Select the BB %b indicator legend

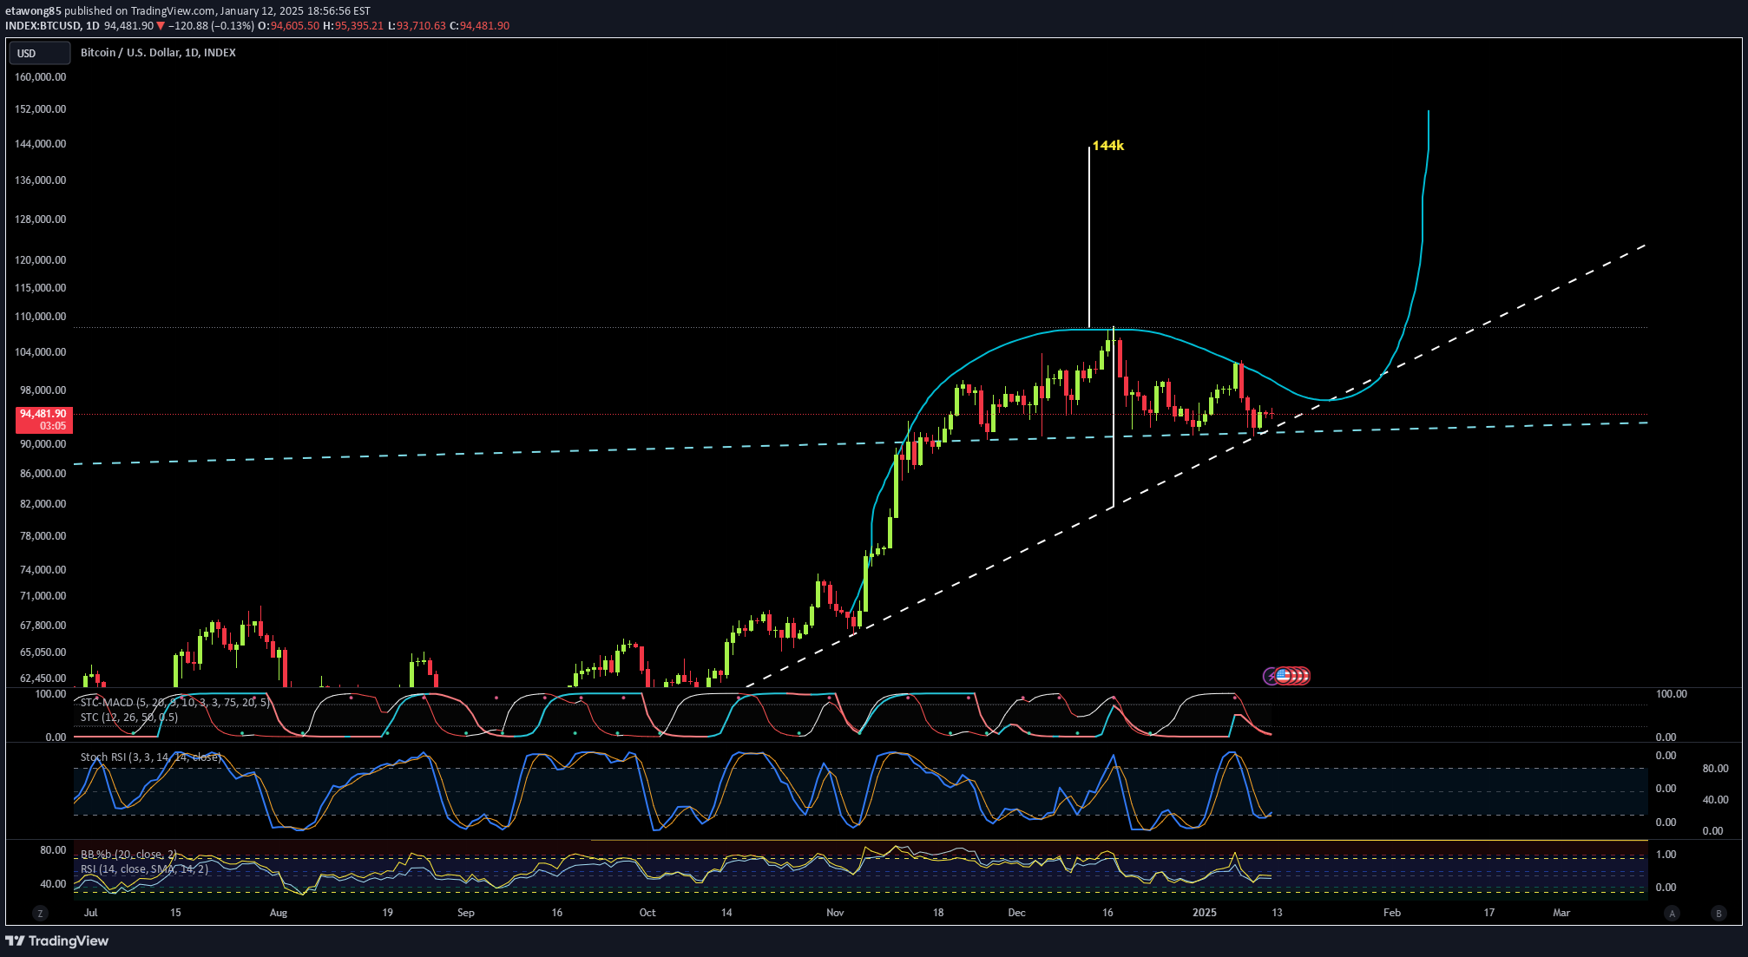(128, 855)
